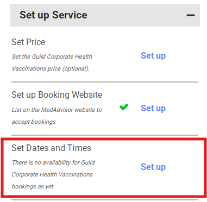Click the "Set the Guild Corporate Health" description line
The height and width of the screenshot is (202, 207).
pos(52,56)
